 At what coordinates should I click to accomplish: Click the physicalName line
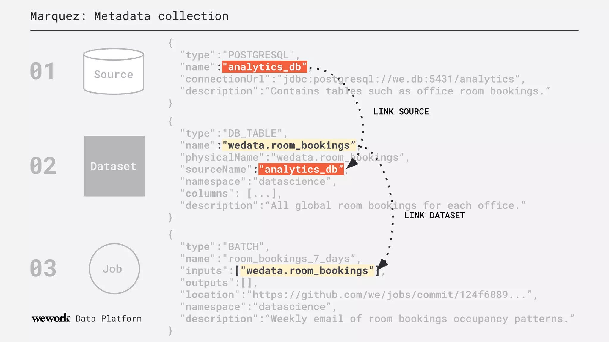click(295, 157)
